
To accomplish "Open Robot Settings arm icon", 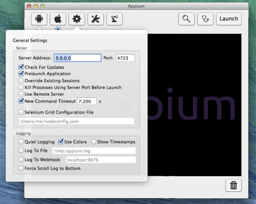I will (x=115, y=19).
